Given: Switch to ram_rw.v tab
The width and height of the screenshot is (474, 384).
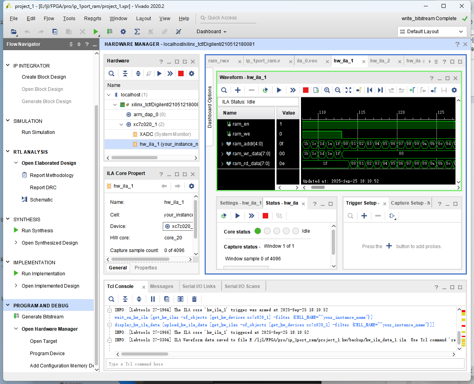Looking at the screenshot, I should click(219, 61).
